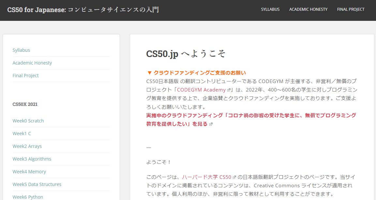This screenshot has height=200, width=376.
Task: Select the Academic Honesty sidebar link
Action: click(32, 63)
